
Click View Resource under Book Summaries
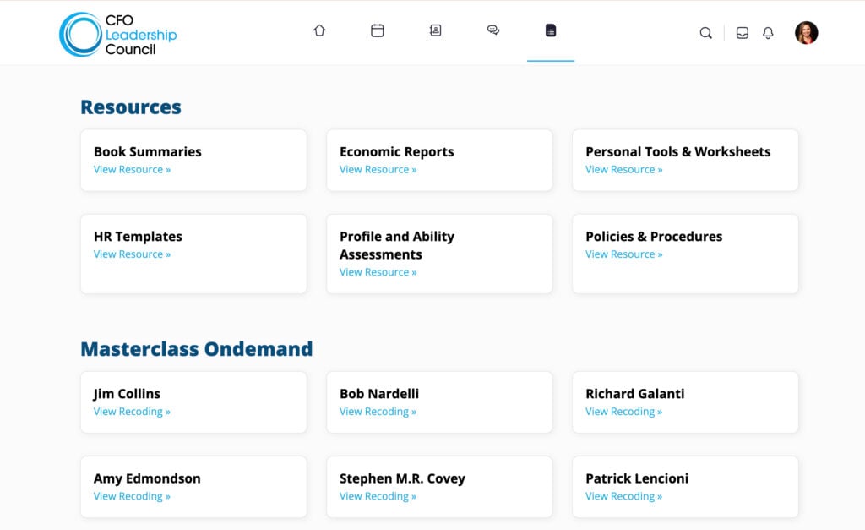click(x=132, y=170)
